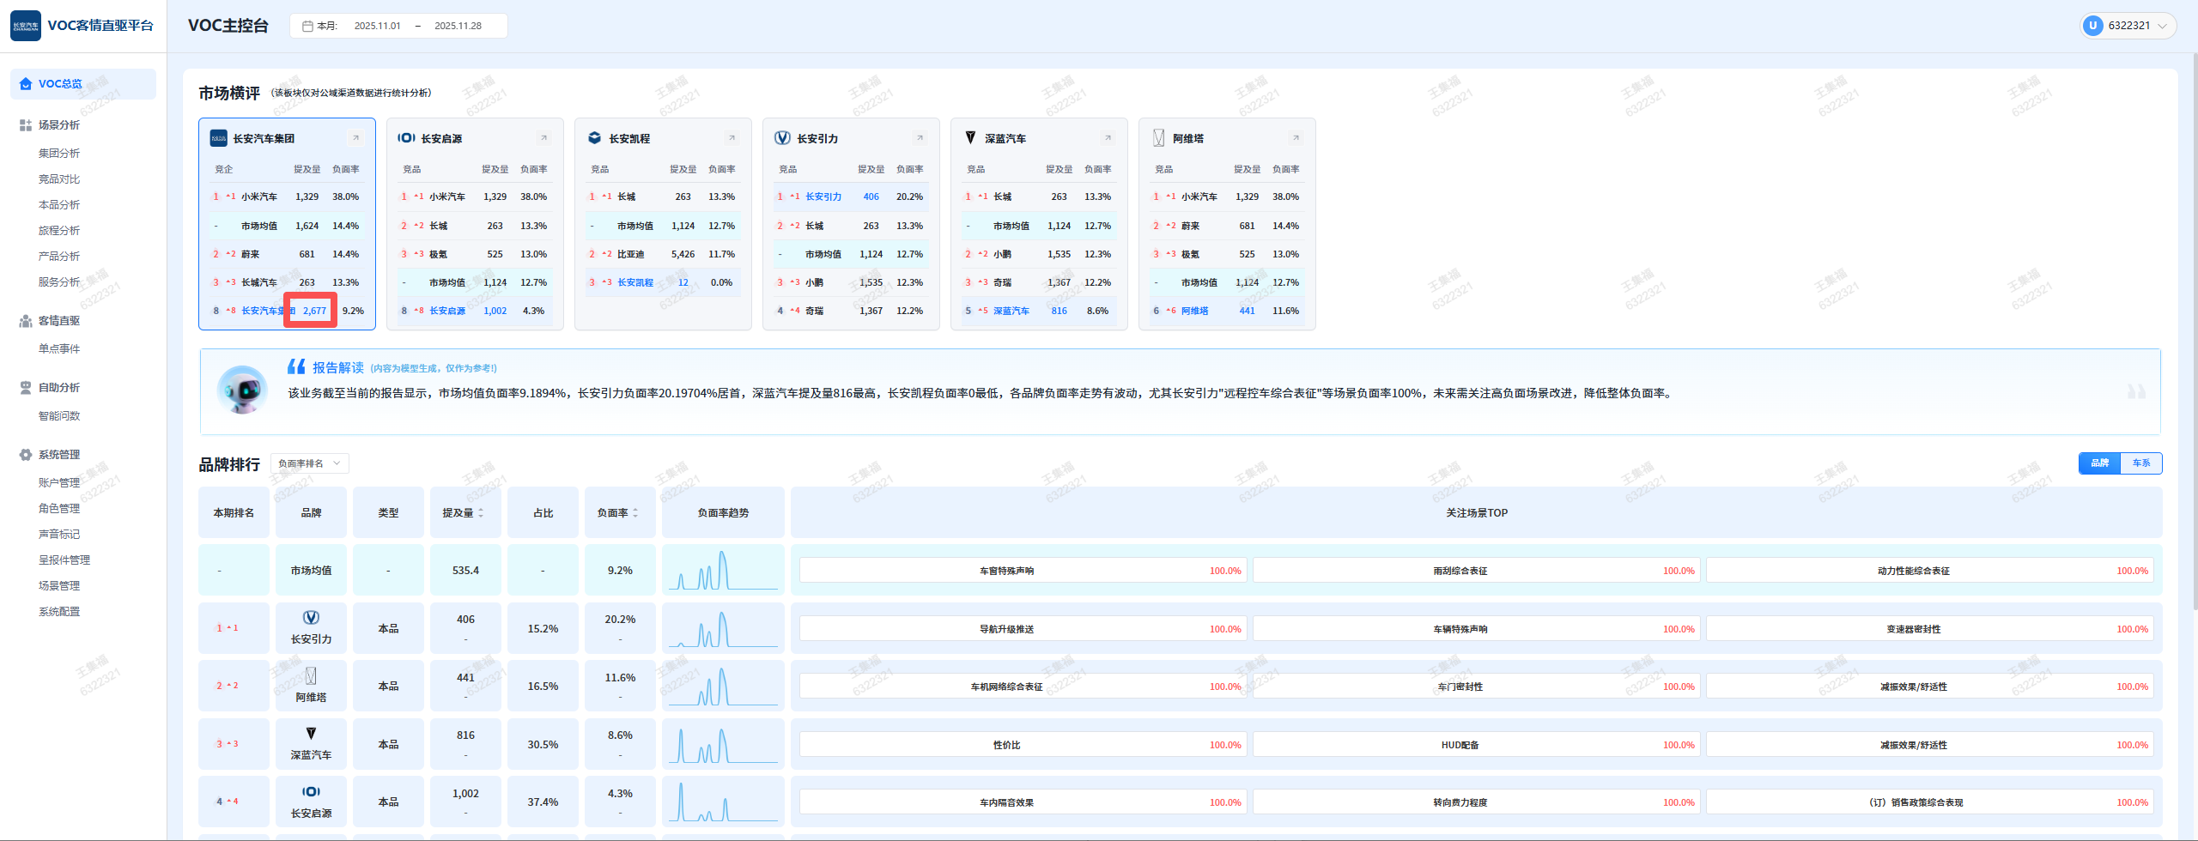Open the 长安凯程 card detail arrow icon
Screen dimensions: 2198x841
(732, 138)
